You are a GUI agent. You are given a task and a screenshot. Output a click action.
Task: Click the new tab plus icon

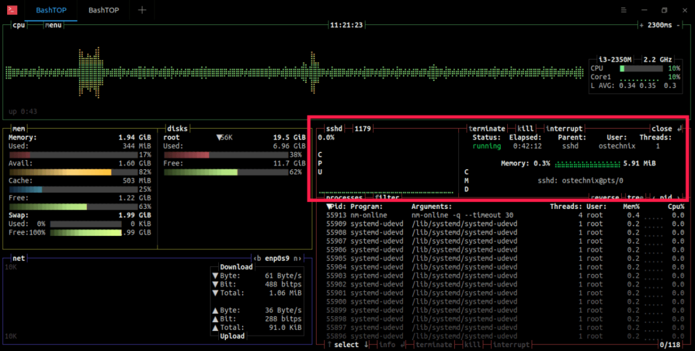pos(142,10)
